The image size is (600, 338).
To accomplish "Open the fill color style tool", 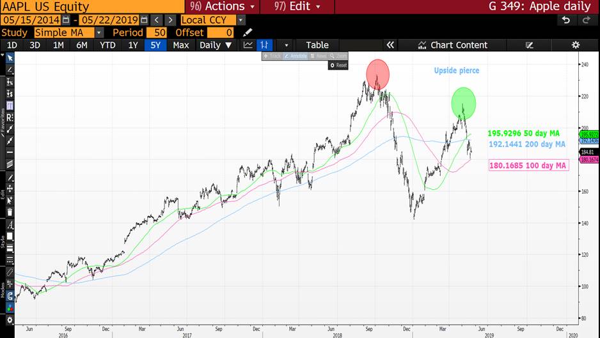I will 10,236.
